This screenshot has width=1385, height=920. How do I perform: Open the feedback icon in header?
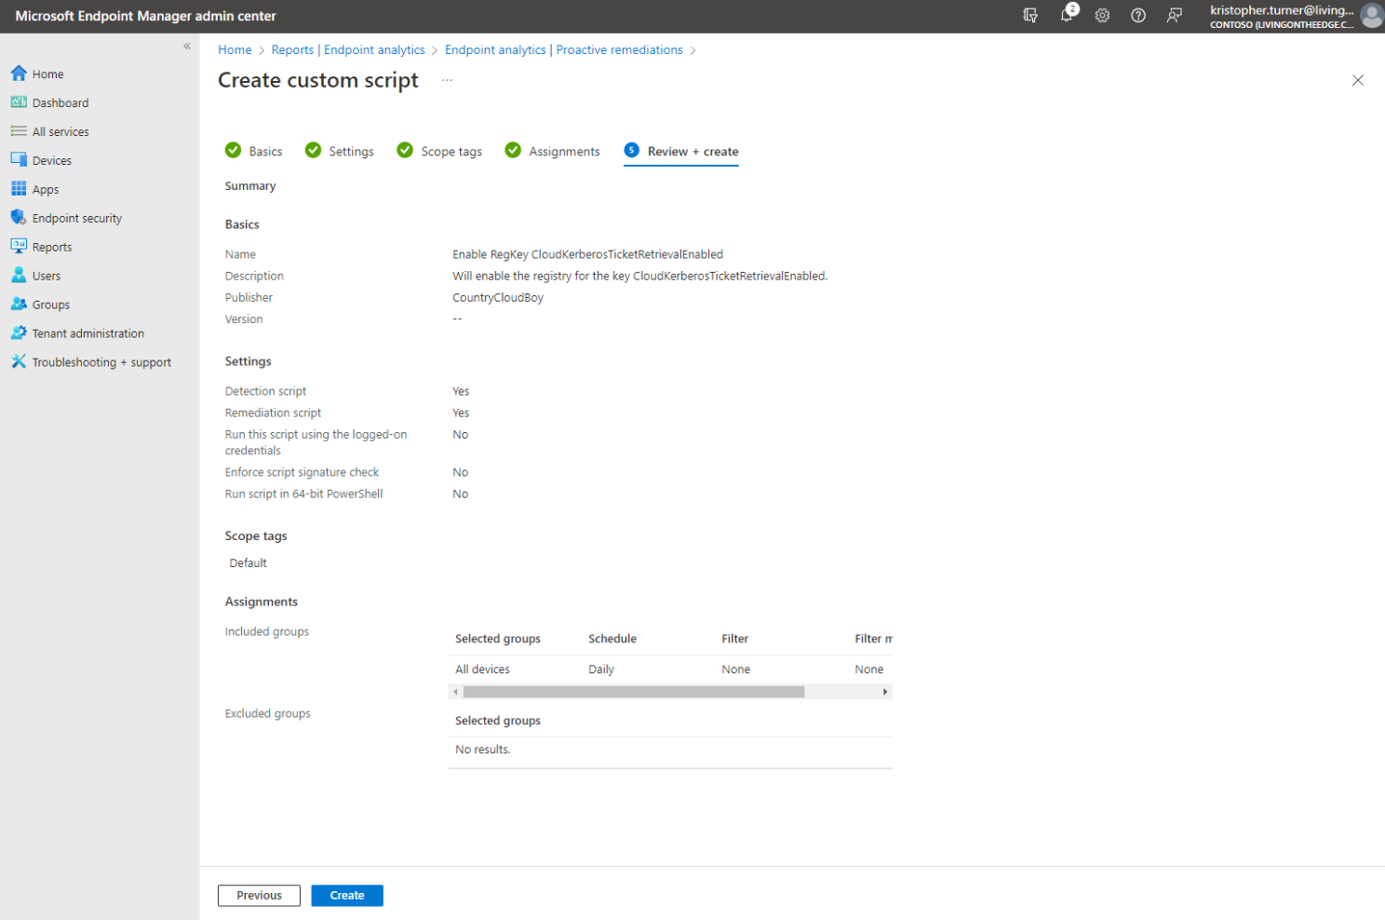click(x=1175, y=15)
